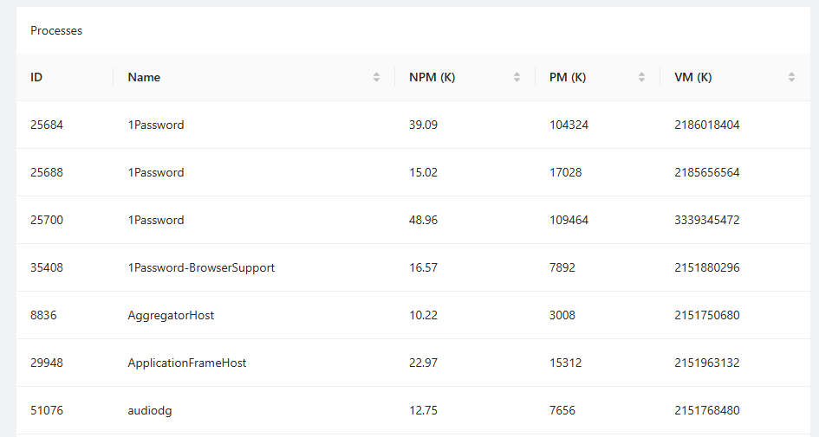Click 1Password name in row 25700
The image size is (819, 437).
click(x=156, y=220)
